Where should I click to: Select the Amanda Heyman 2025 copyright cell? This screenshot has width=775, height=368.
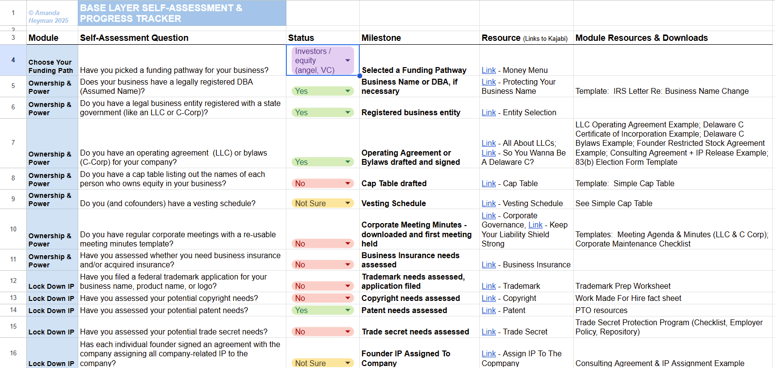(x=52, y=13)
